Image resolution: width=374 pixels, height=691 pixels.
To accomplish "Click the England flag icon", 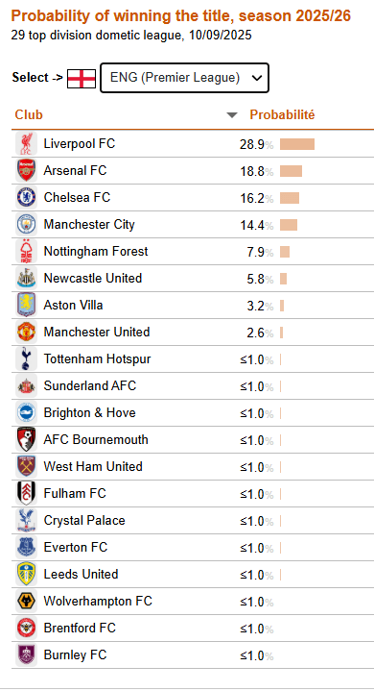I will point(82,79).
